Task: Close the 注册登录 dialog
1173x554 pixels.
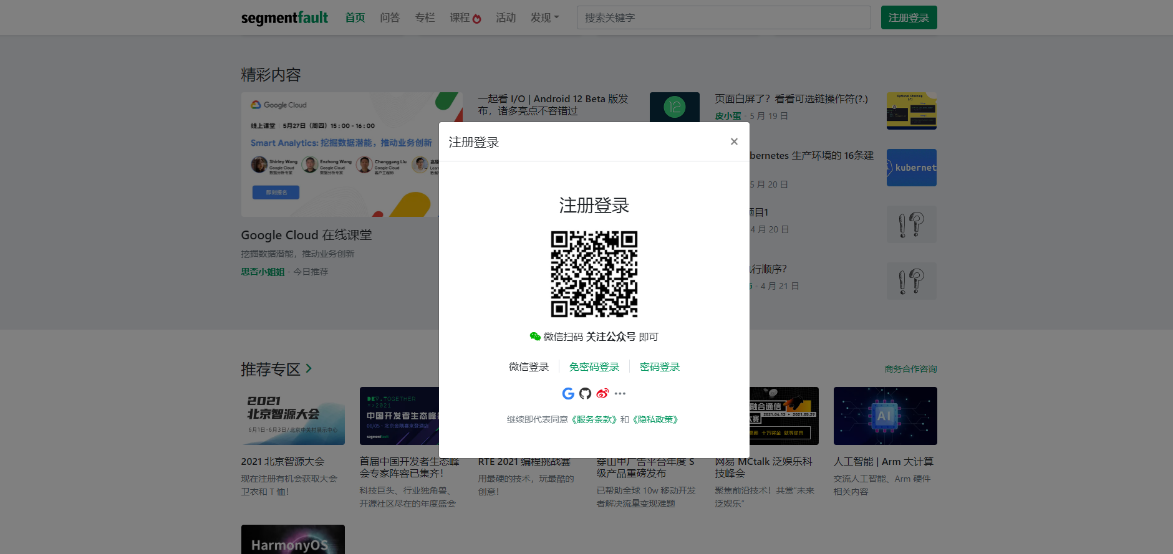Action: click(734, 141)
